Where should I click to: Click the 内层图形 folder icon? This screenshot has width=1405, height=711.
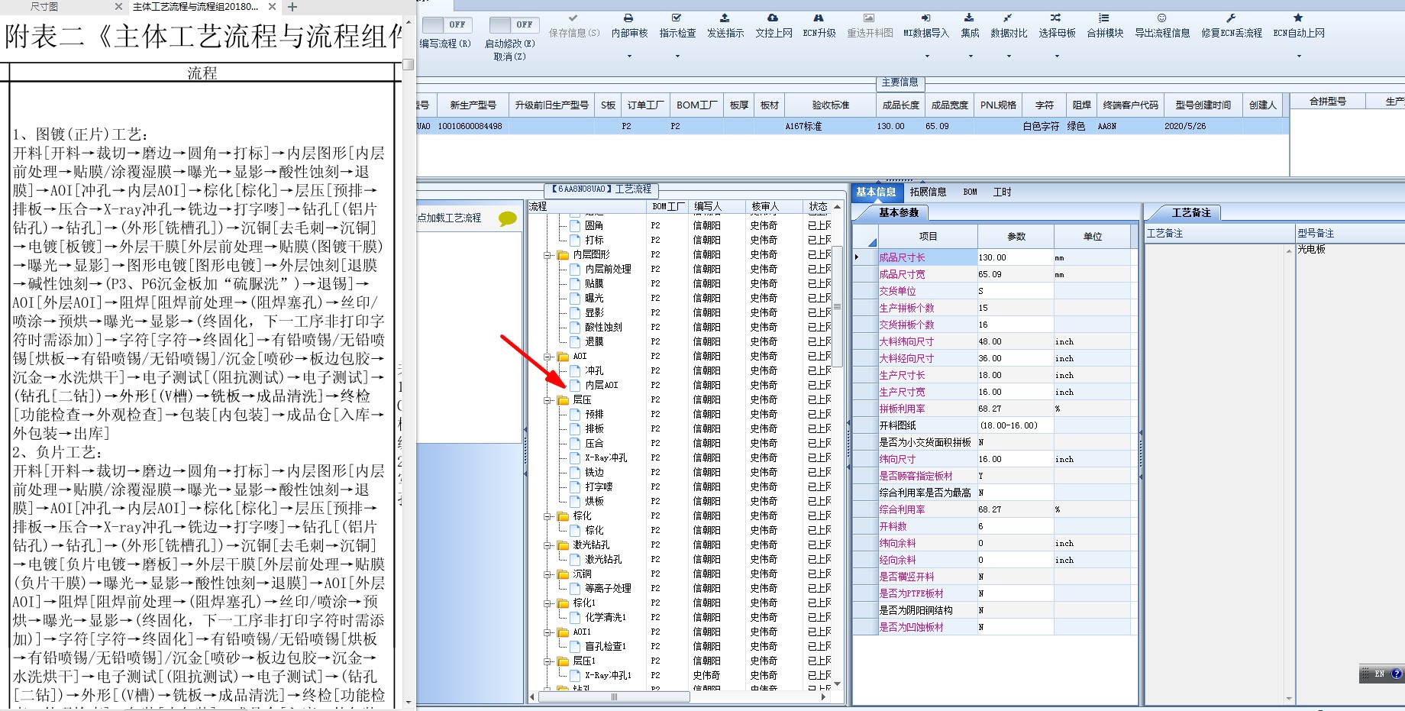point(563,254)
